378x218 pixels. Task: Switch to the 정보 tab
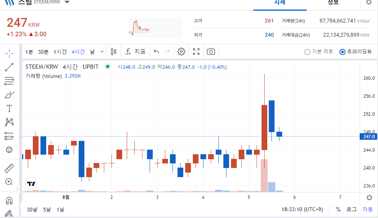click(x=333, y=3)
